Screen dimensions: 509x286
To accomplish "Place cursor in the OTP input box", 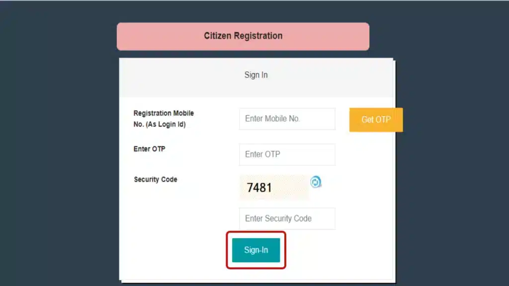I will (x=287, y=154).
